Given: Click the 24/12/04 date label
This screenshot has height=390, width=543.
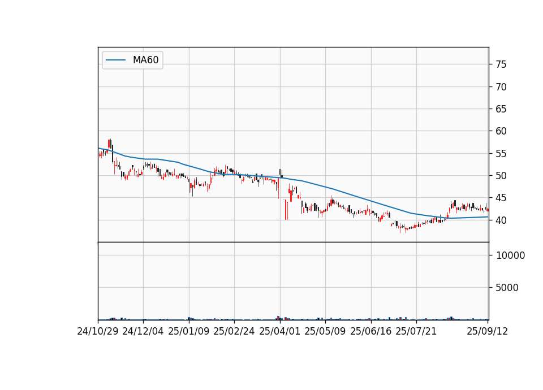Looking at the screenshot, I should 143,331.
